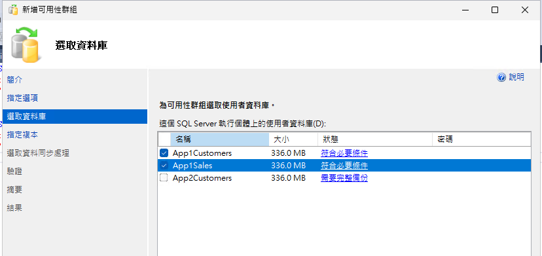Screen dimensions: 542x256
Task: Click the 密碼 column header
Action: 482,139
